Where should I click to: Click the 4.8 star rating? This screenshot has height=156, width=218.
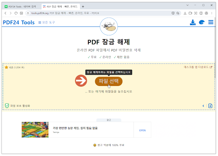(x=14, y=67)
